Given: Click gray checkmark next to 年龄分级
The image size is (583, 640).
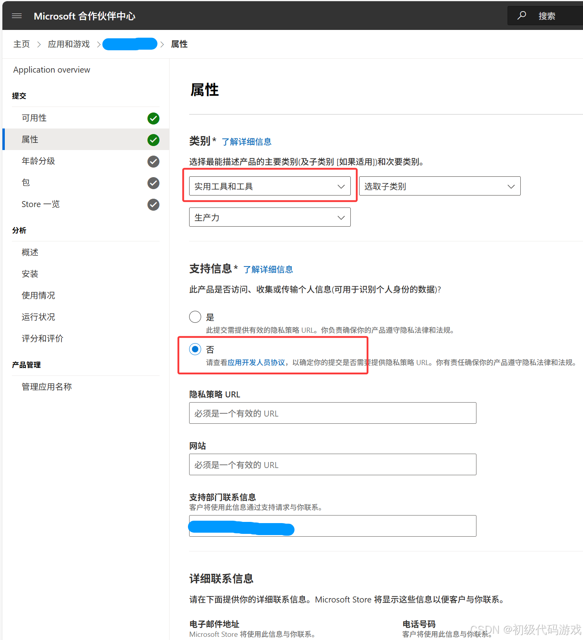Looking at the screenshot, I should tap(153, 162).
